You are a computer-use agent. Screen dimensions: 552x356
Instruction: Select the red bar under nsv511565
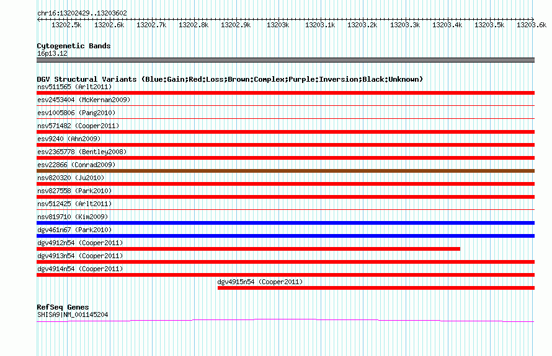(285, 93)
